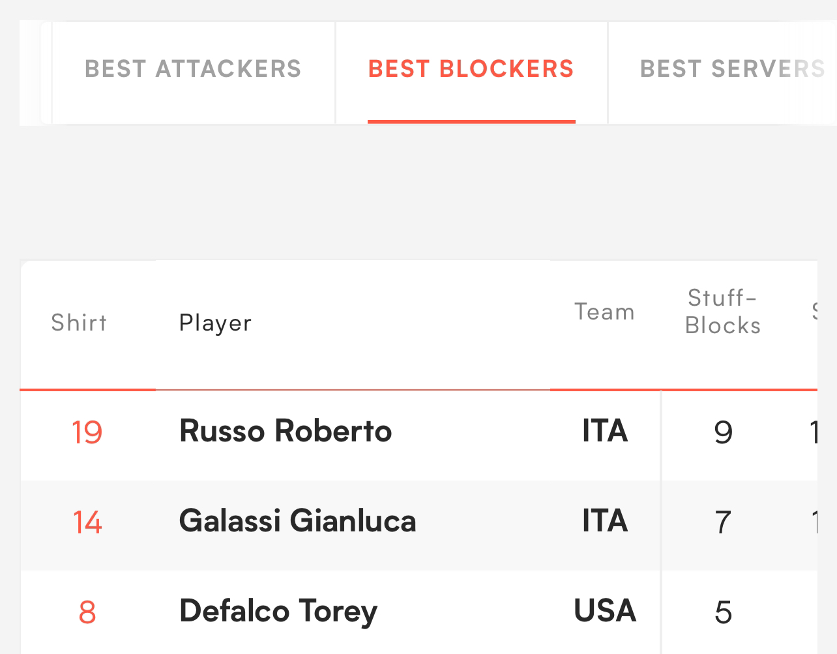Image resolution: width=837 pixels, height=654 pixels.
Task: Click Defalco Torey's stuff-blocks value 5
Action: click(x=724, y=612)
